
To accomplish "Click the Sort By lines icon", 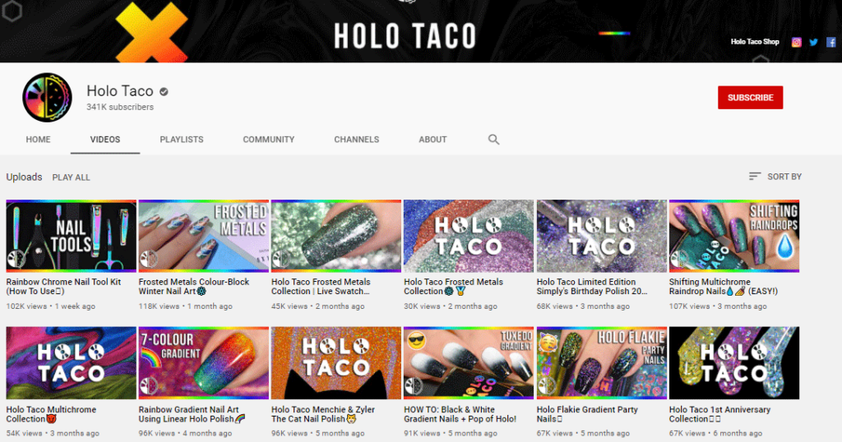I will tap(755, 177).
